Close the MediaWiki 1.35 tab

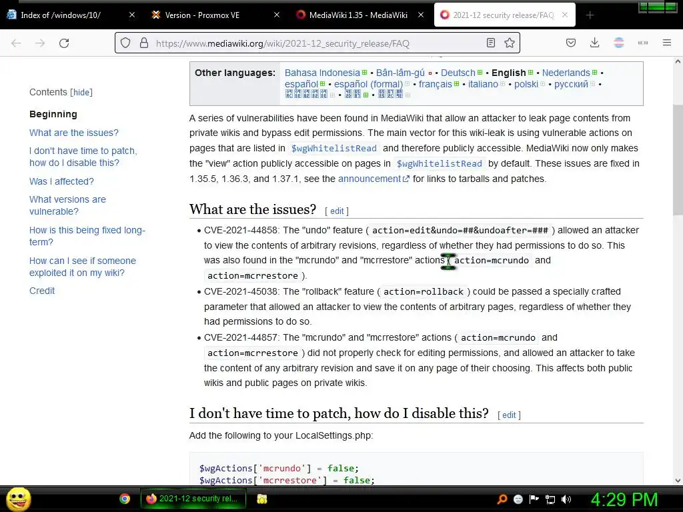point(421,15)
